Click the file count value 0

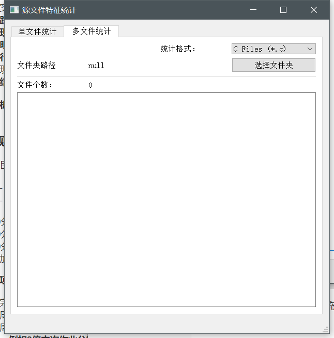pyautogui.click(x=90, y=85)
